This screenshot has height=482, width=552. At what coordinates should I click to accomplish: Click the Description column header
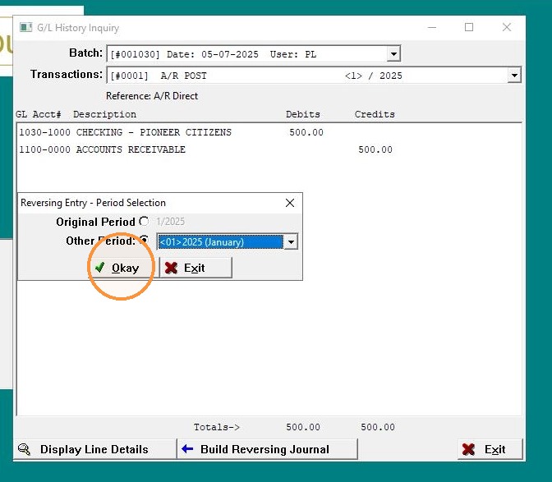click(104, 114)
